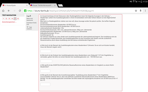Screen dimensions: 148x92
Task: Go to question 2 in test navigation
Action: point(6,19)
